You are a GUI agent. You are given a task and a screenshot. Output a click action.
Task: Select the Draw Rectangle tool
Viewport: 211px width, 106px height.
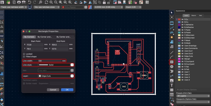(x=172, y=62)
